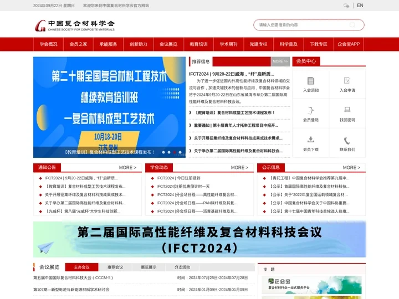Open IFCT2024 9月20-22日威海 notice in 通知公告
Viewport: 399px width, 299px height.
(x=81, y=178)
